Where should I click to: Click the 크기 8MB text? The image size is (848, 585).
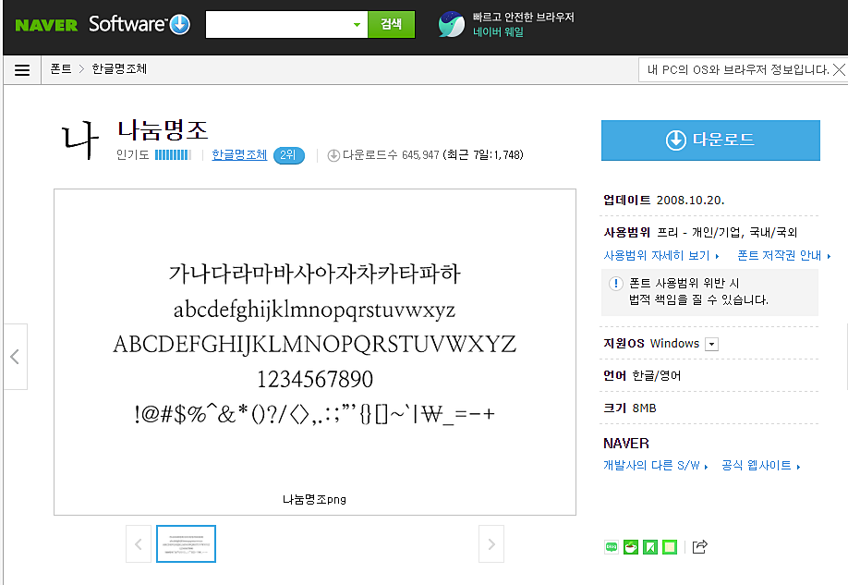pyautogui.click(x=630, y=408)
